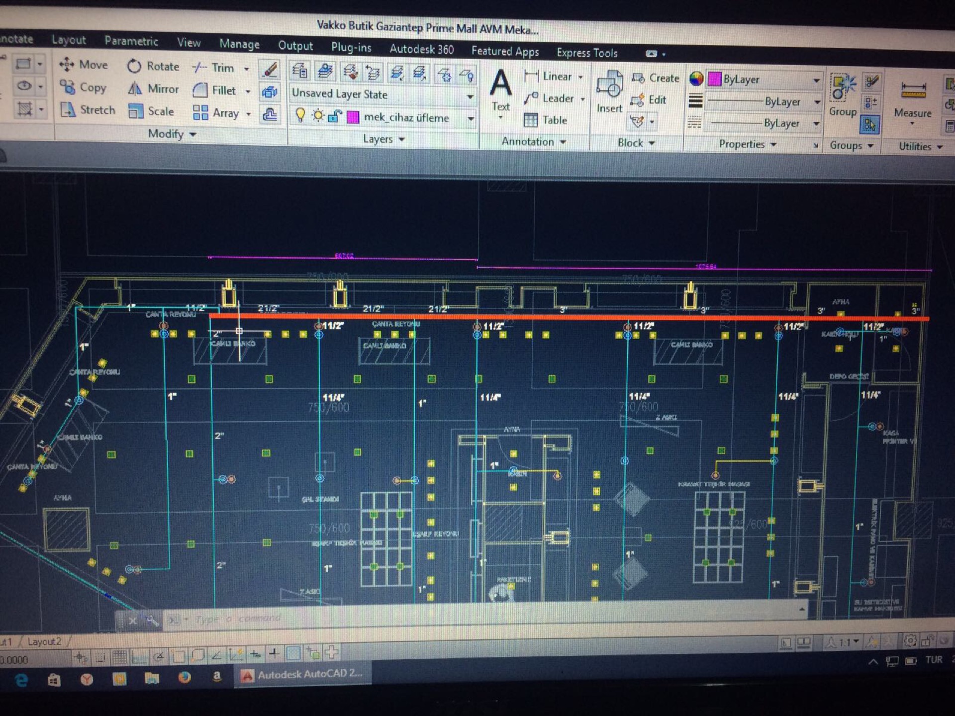Screen dimensions: 955x716
Task: Toggle the lock icon for current layer
Action: click(x=335, y=117)
